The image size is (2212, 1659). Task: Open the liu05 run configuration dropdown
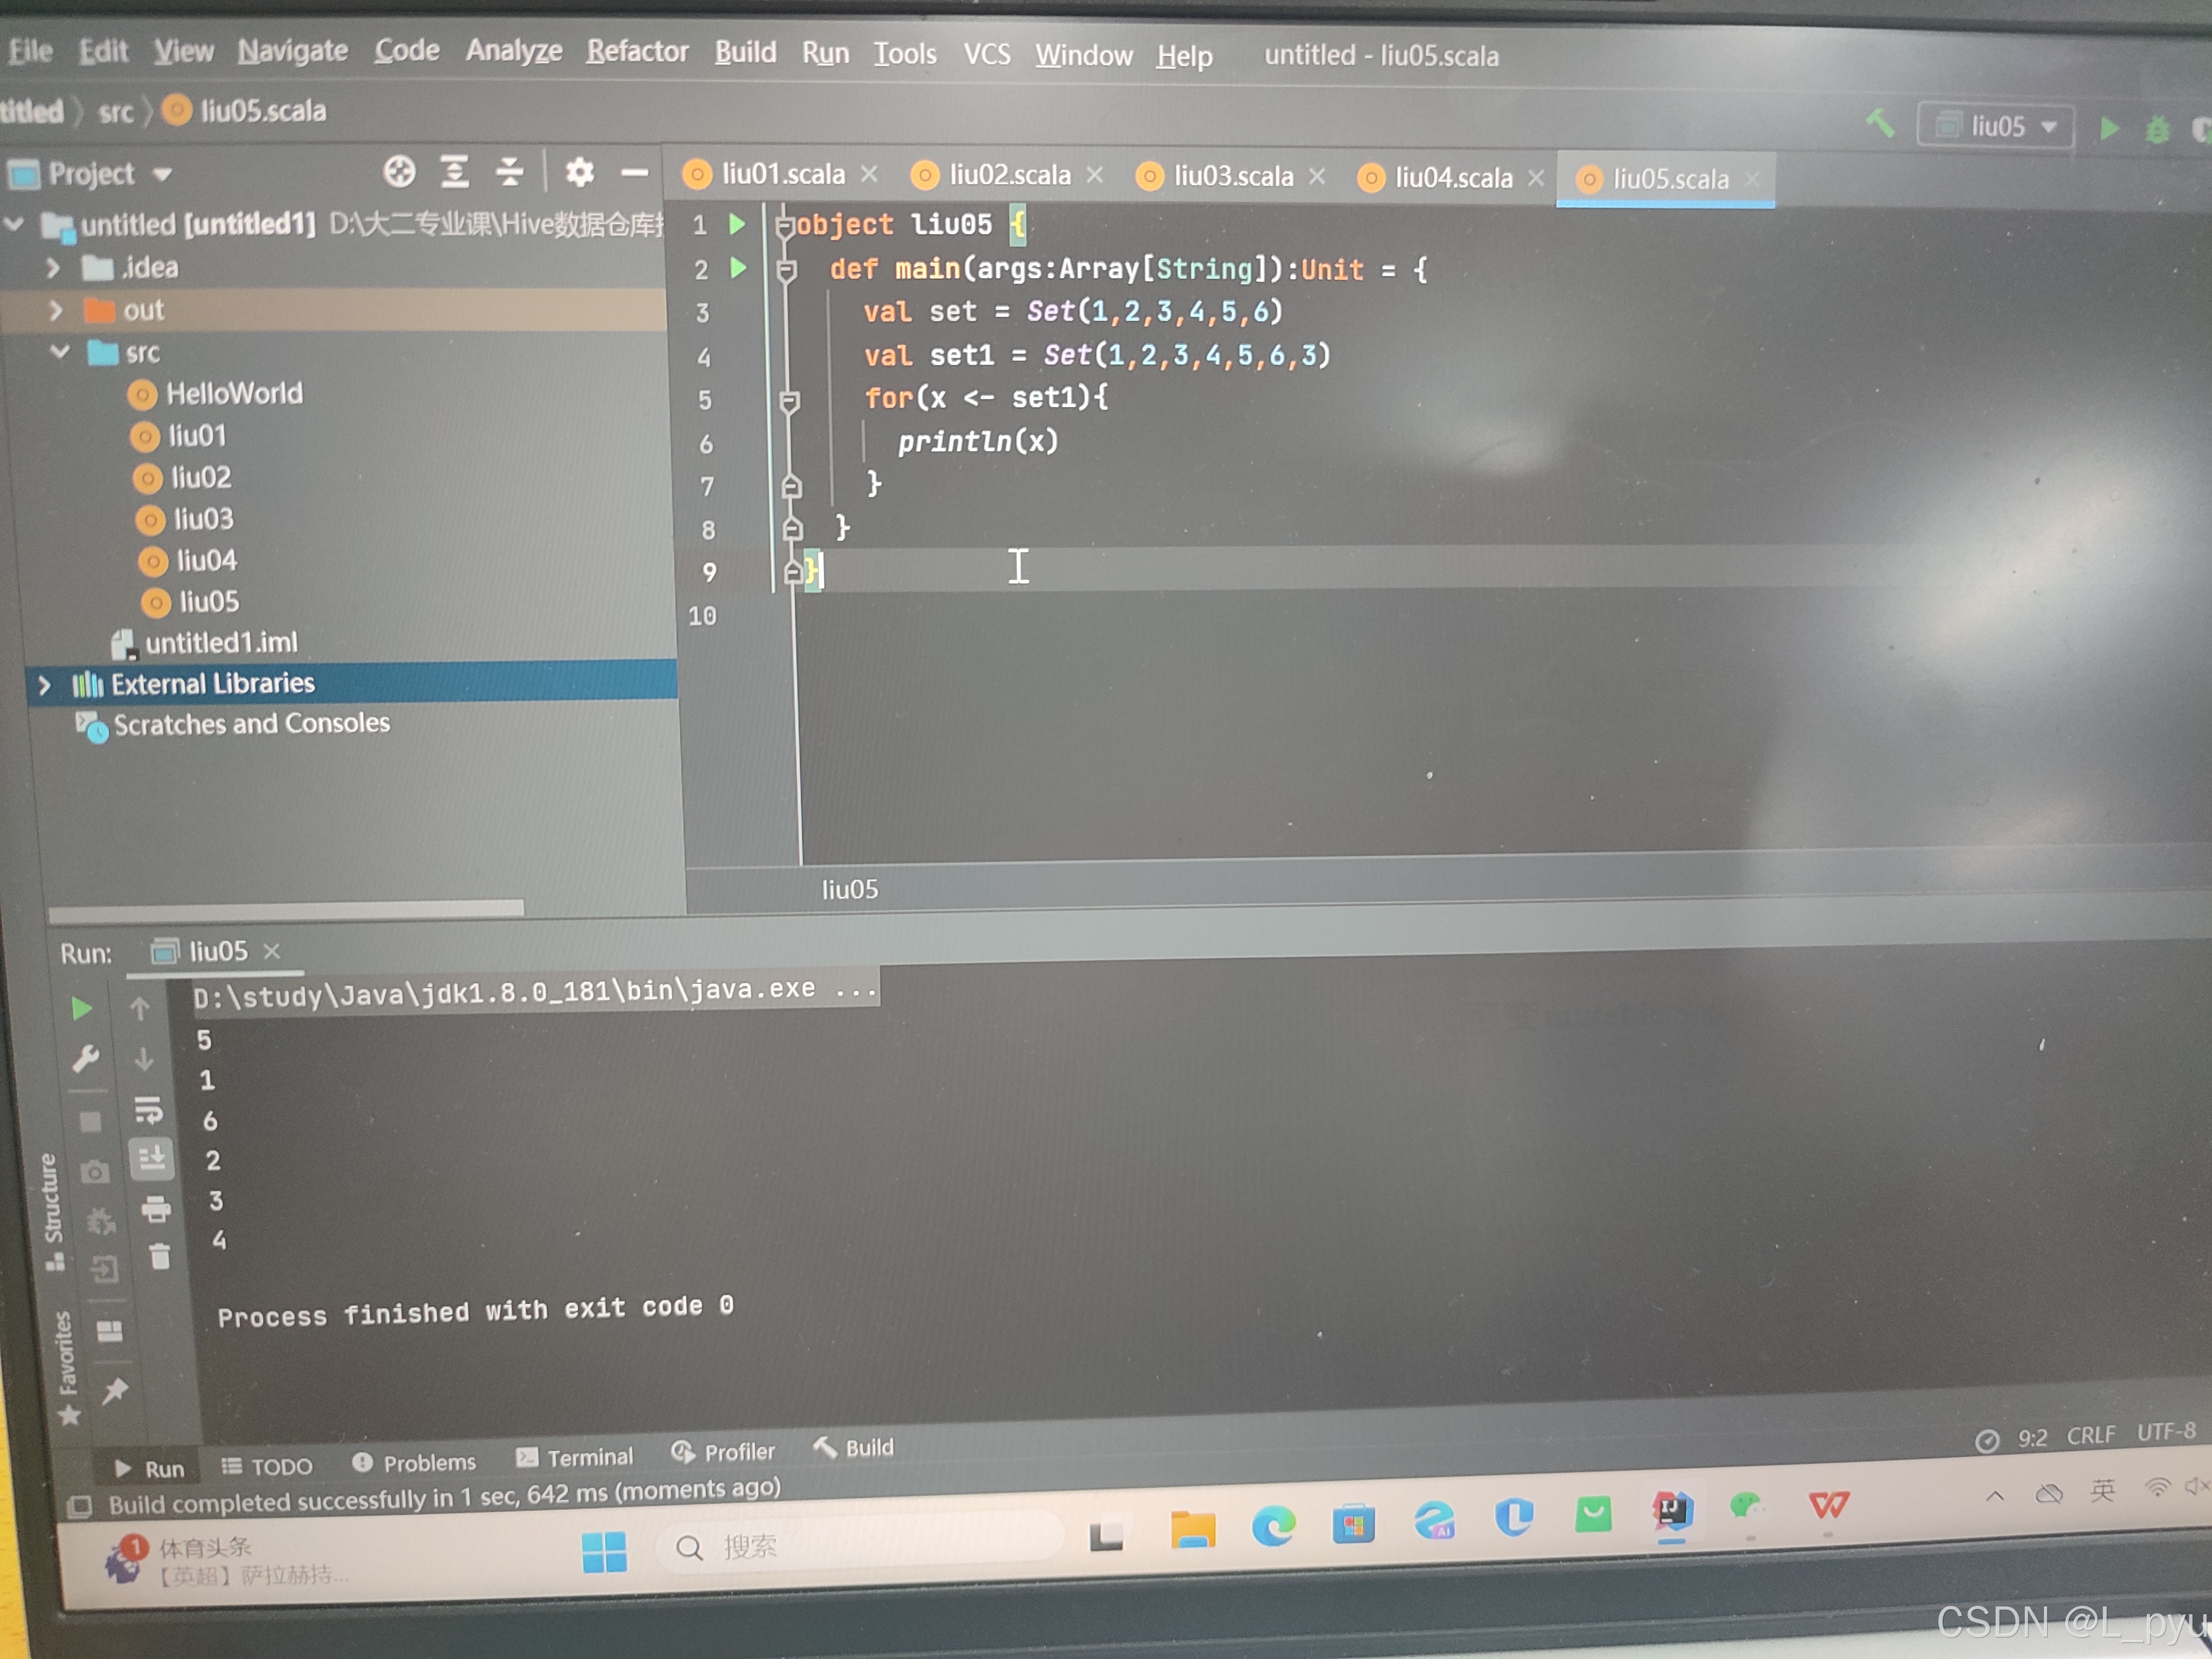coord(1995,127)
